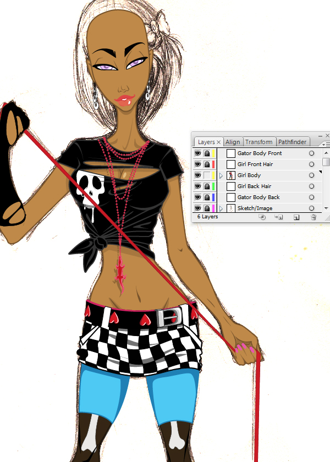Target the Gator Body Front layer circle

(311, 153)
